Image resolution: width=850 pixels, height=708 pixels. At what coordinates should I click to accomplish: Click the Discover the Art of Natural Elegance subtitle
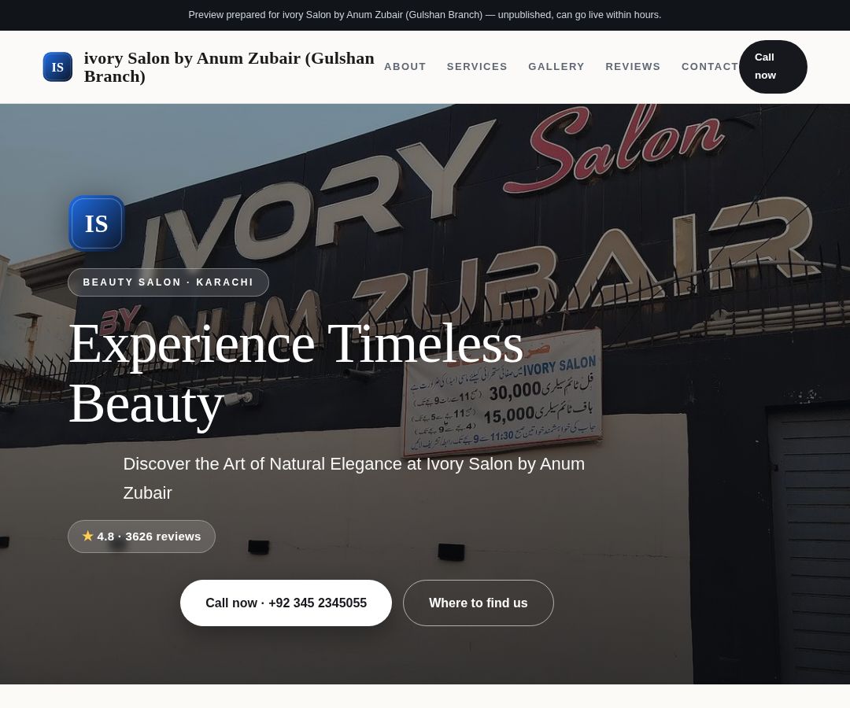pyautogui.click(x=354, y=478)
